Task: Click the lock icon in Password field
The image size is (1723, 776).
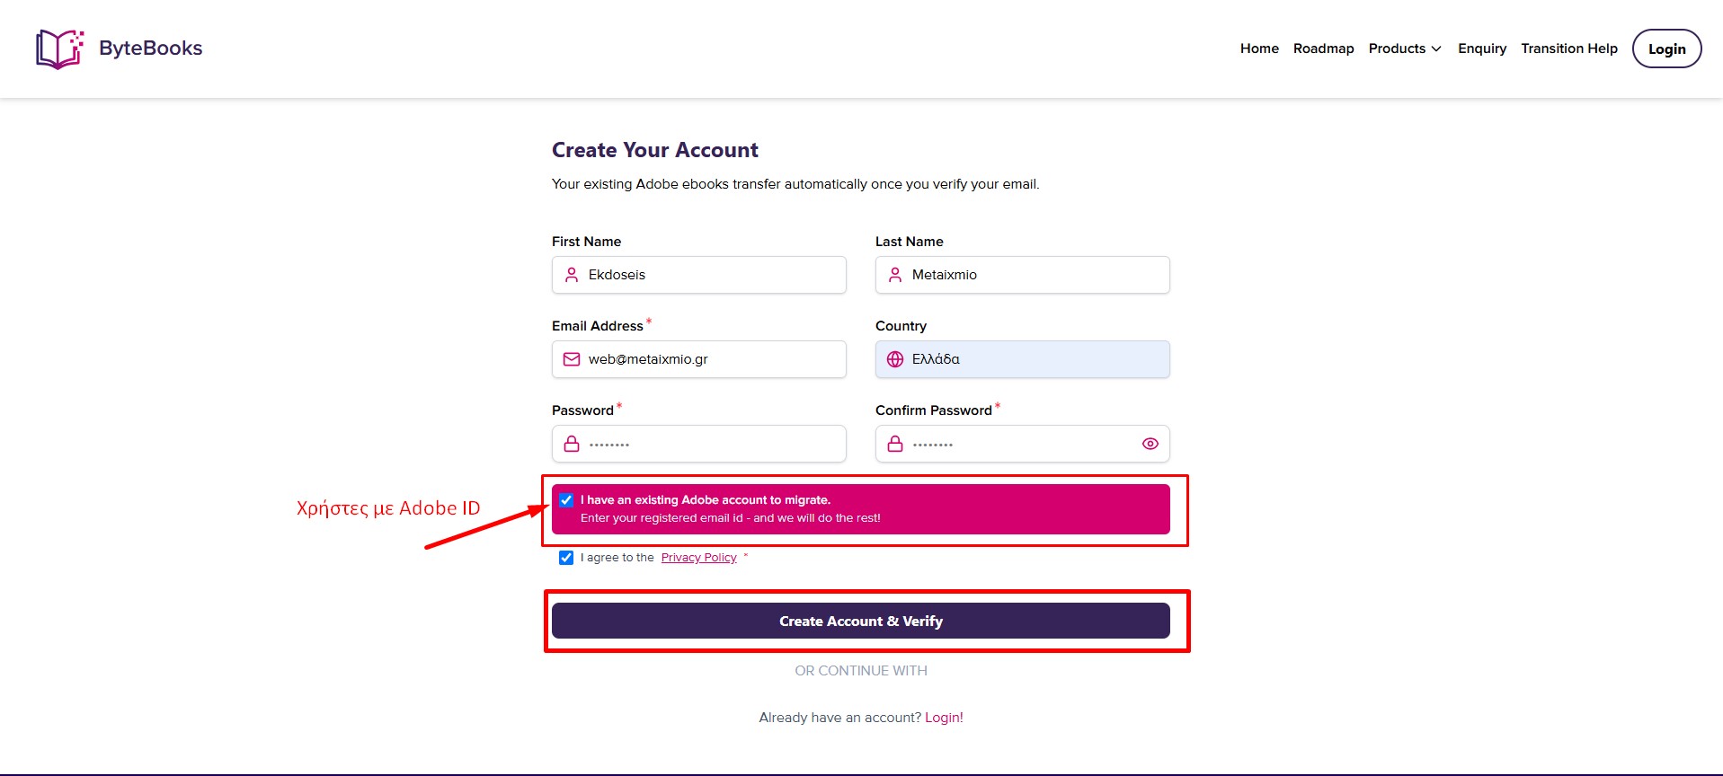Action: pyautogui.click(x=572, y=444)
